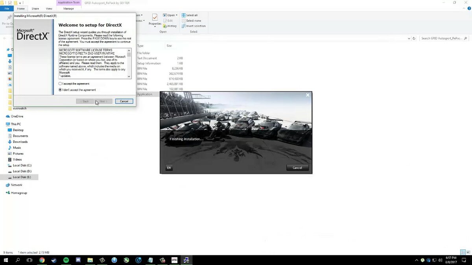Open the File tab in Explorer

pyautogui.click(x=7, y=8)
